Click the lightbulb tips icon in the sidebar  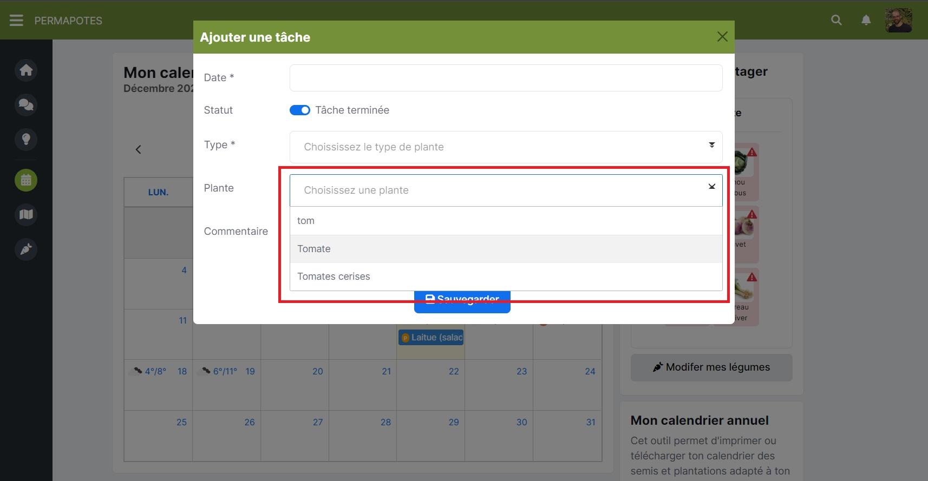(x=26, y=139)
